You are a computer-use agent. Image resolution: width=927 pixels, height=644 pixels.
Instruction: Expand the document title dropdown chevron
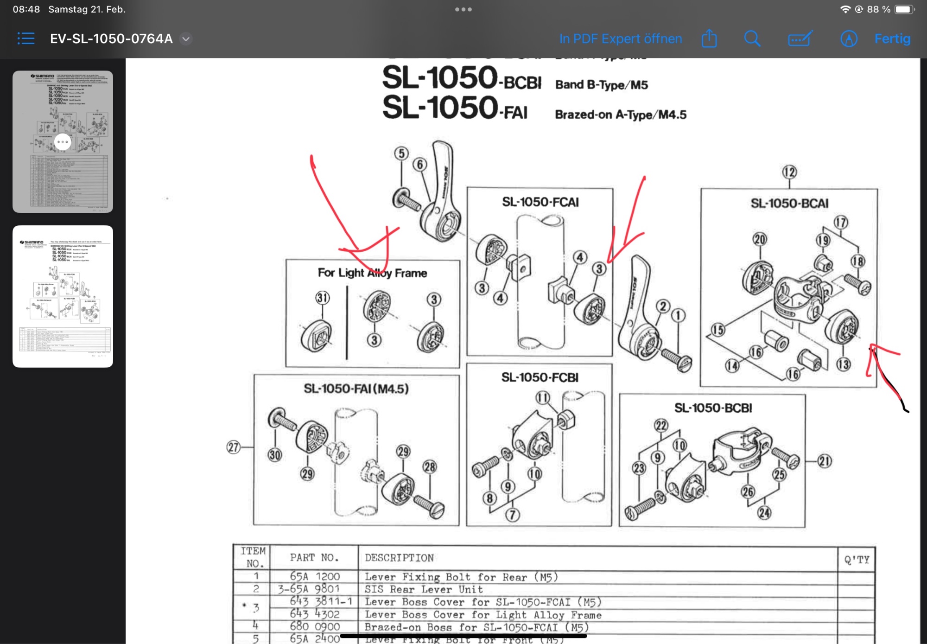point(186,39)
